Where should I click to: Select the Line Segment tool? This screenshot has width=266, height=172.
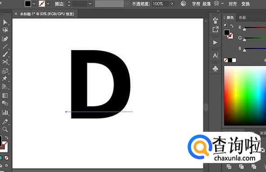click(5, 46)
